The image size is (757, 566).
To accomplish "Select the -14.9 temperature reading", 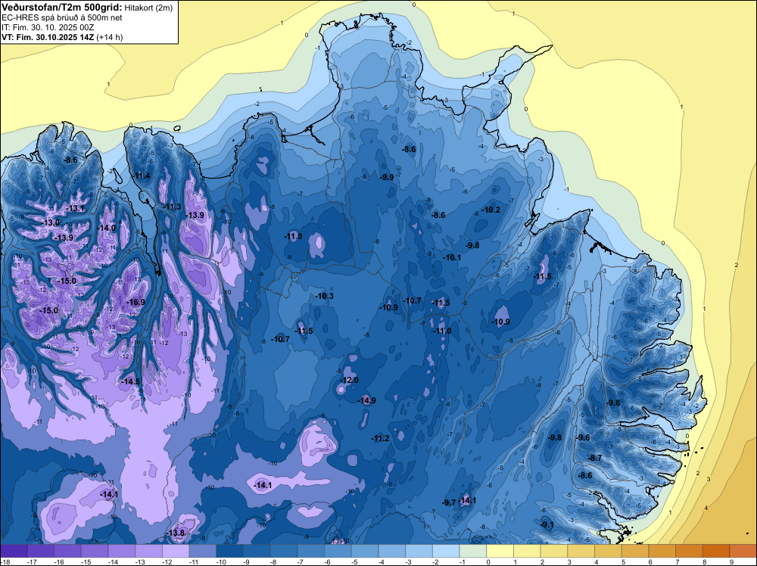I will pos(366,400).
